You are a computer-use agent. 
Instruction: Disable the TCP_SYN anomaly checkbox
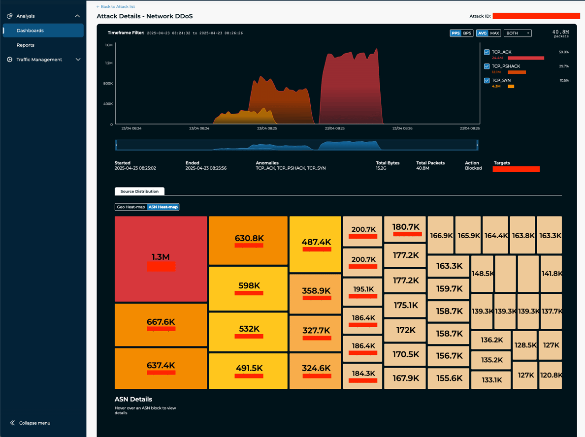coord(487,80)
